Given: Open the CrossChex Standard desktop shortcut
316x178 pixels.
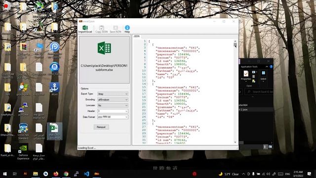Looking at the screenshot, I should pyautogui.click(x=23, y=132).
